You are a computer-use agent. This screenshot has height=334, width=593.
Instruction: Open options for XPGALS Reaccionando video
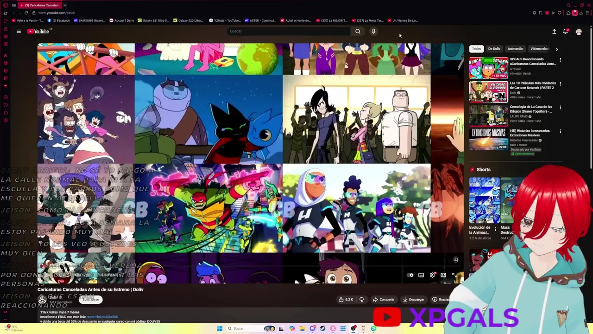point(560,60)
